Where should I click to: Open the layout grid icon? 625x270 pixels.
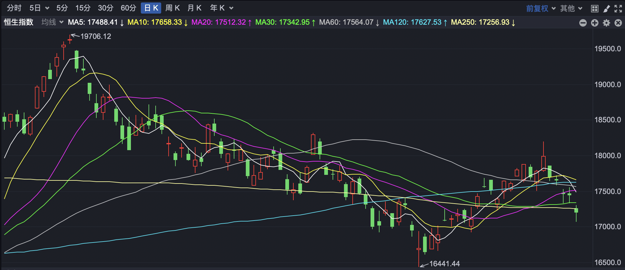point(595,8)
